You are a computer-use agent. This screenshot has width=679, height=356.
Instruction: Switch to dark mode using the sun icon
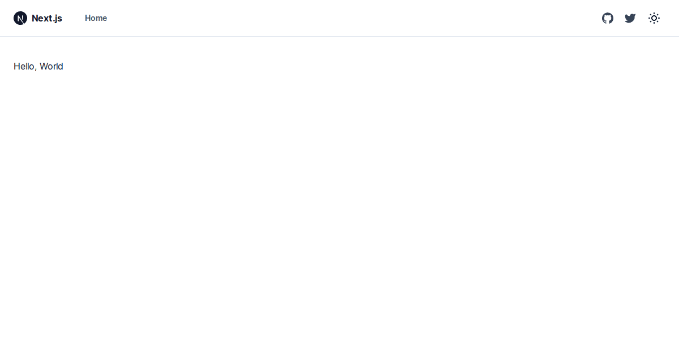pyautogui.click(x=654, y=18)
